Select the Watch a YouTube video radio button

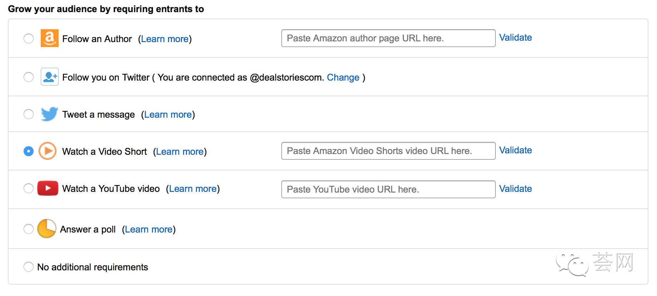(x=29, y=188)
